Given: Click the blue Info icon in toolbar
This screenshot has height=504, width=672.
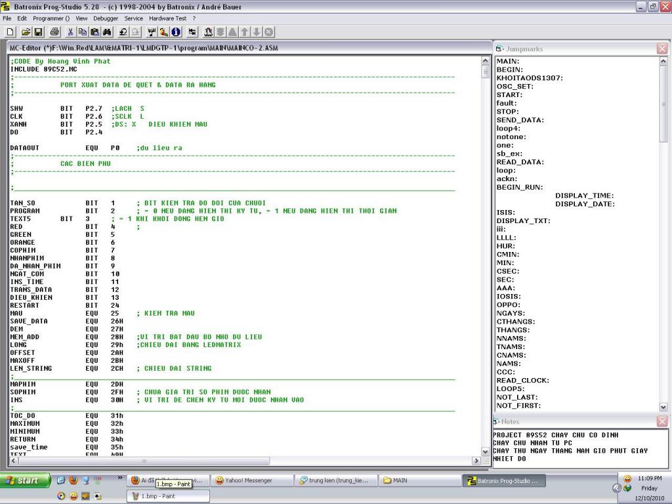Looking at the screenshot, I should 176,31.
